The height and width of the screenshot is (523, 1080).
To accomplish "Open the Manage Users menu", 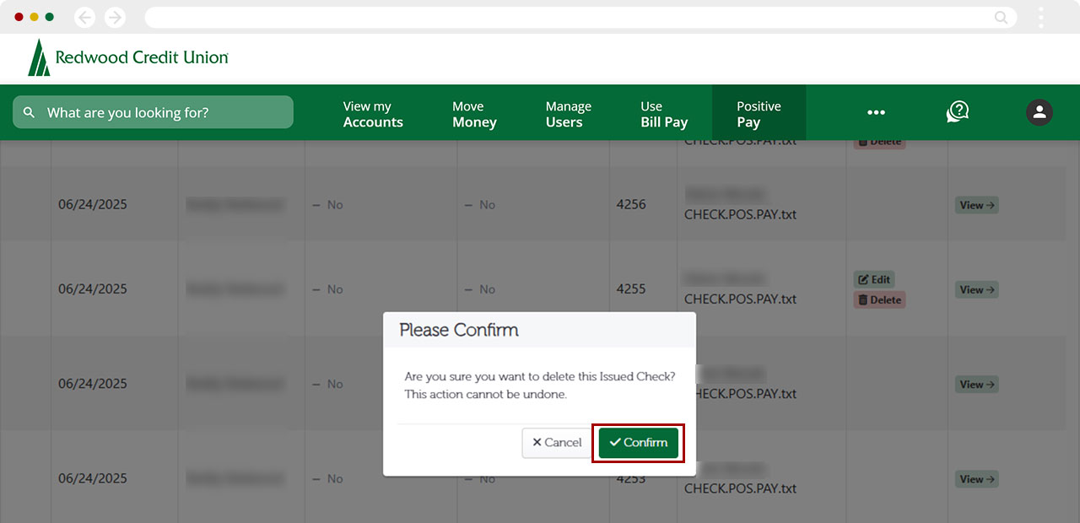I will click(568, 114).
